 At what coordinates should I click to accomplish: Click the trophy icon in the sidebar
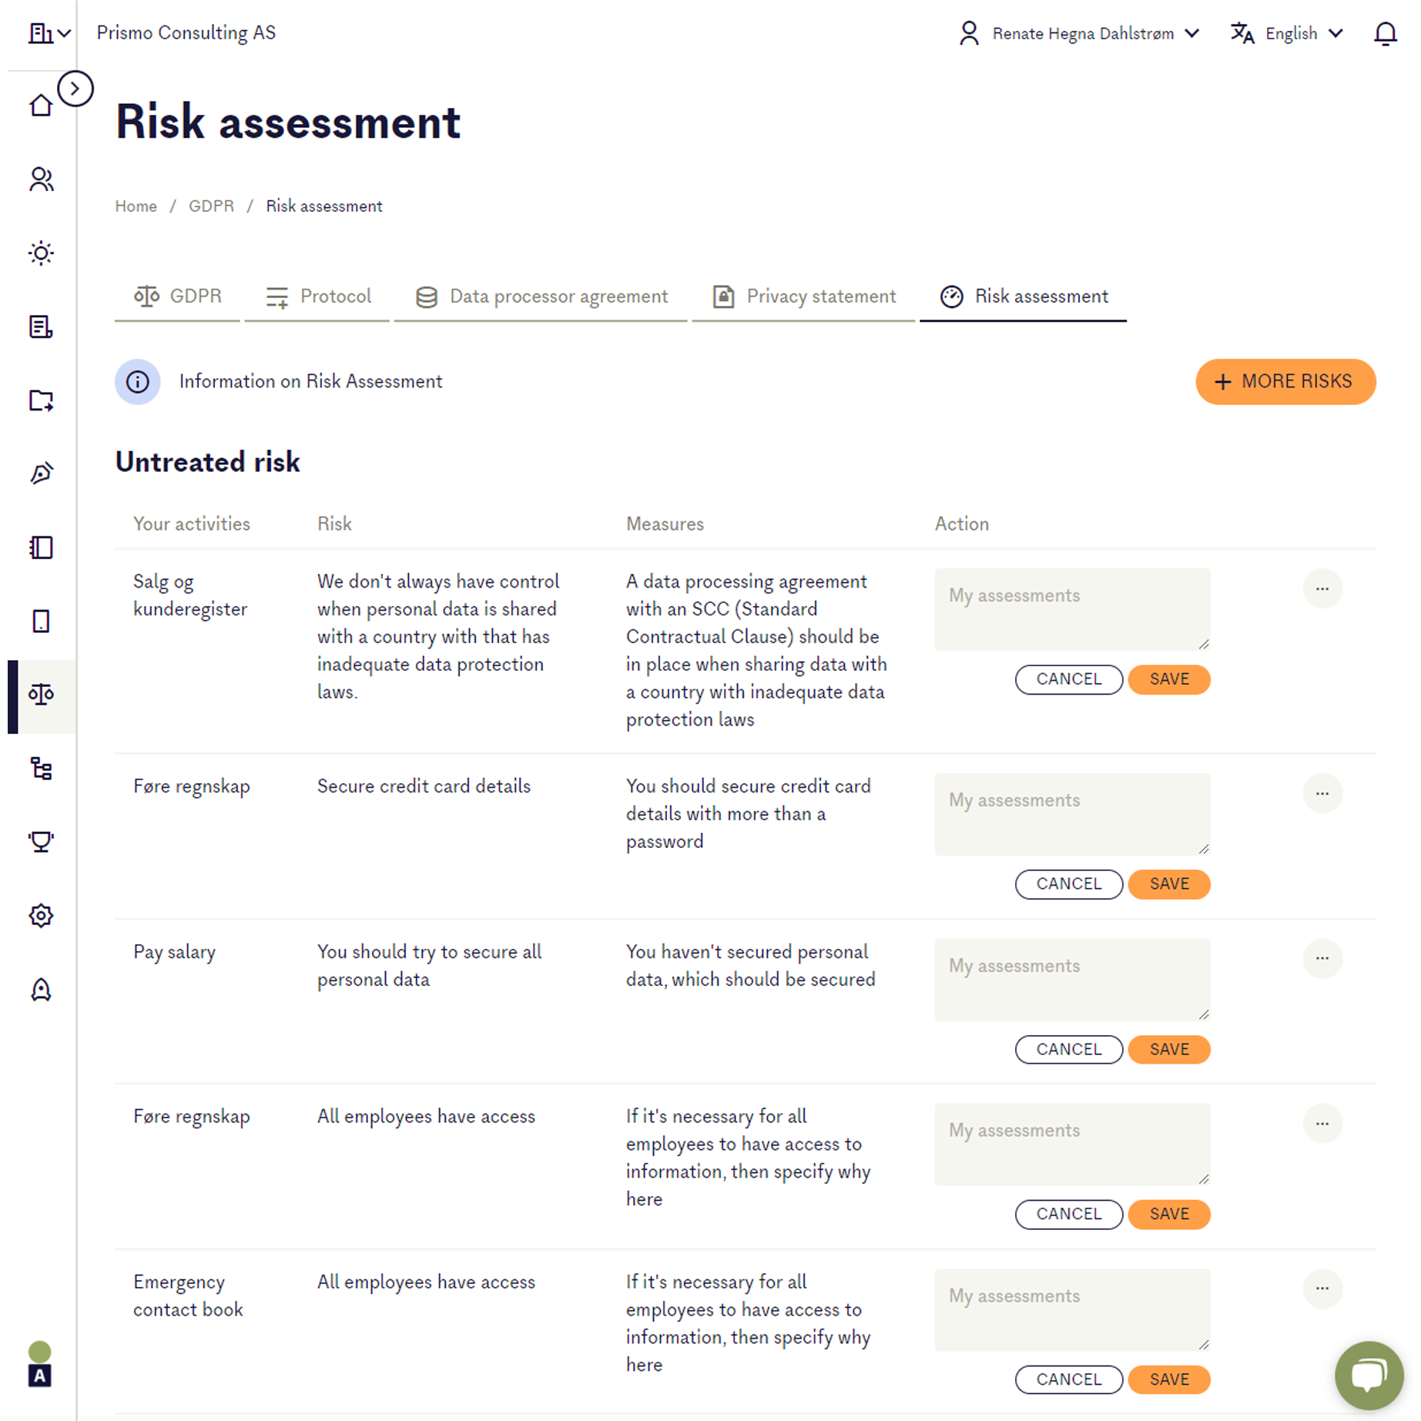click(41, 841)
